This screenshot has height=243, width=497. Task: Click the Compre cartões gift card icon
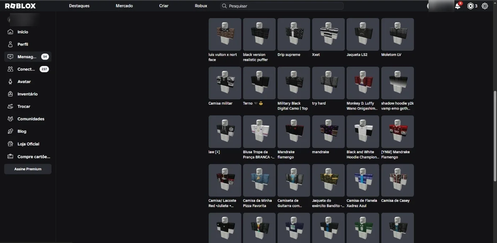[10, 156]
